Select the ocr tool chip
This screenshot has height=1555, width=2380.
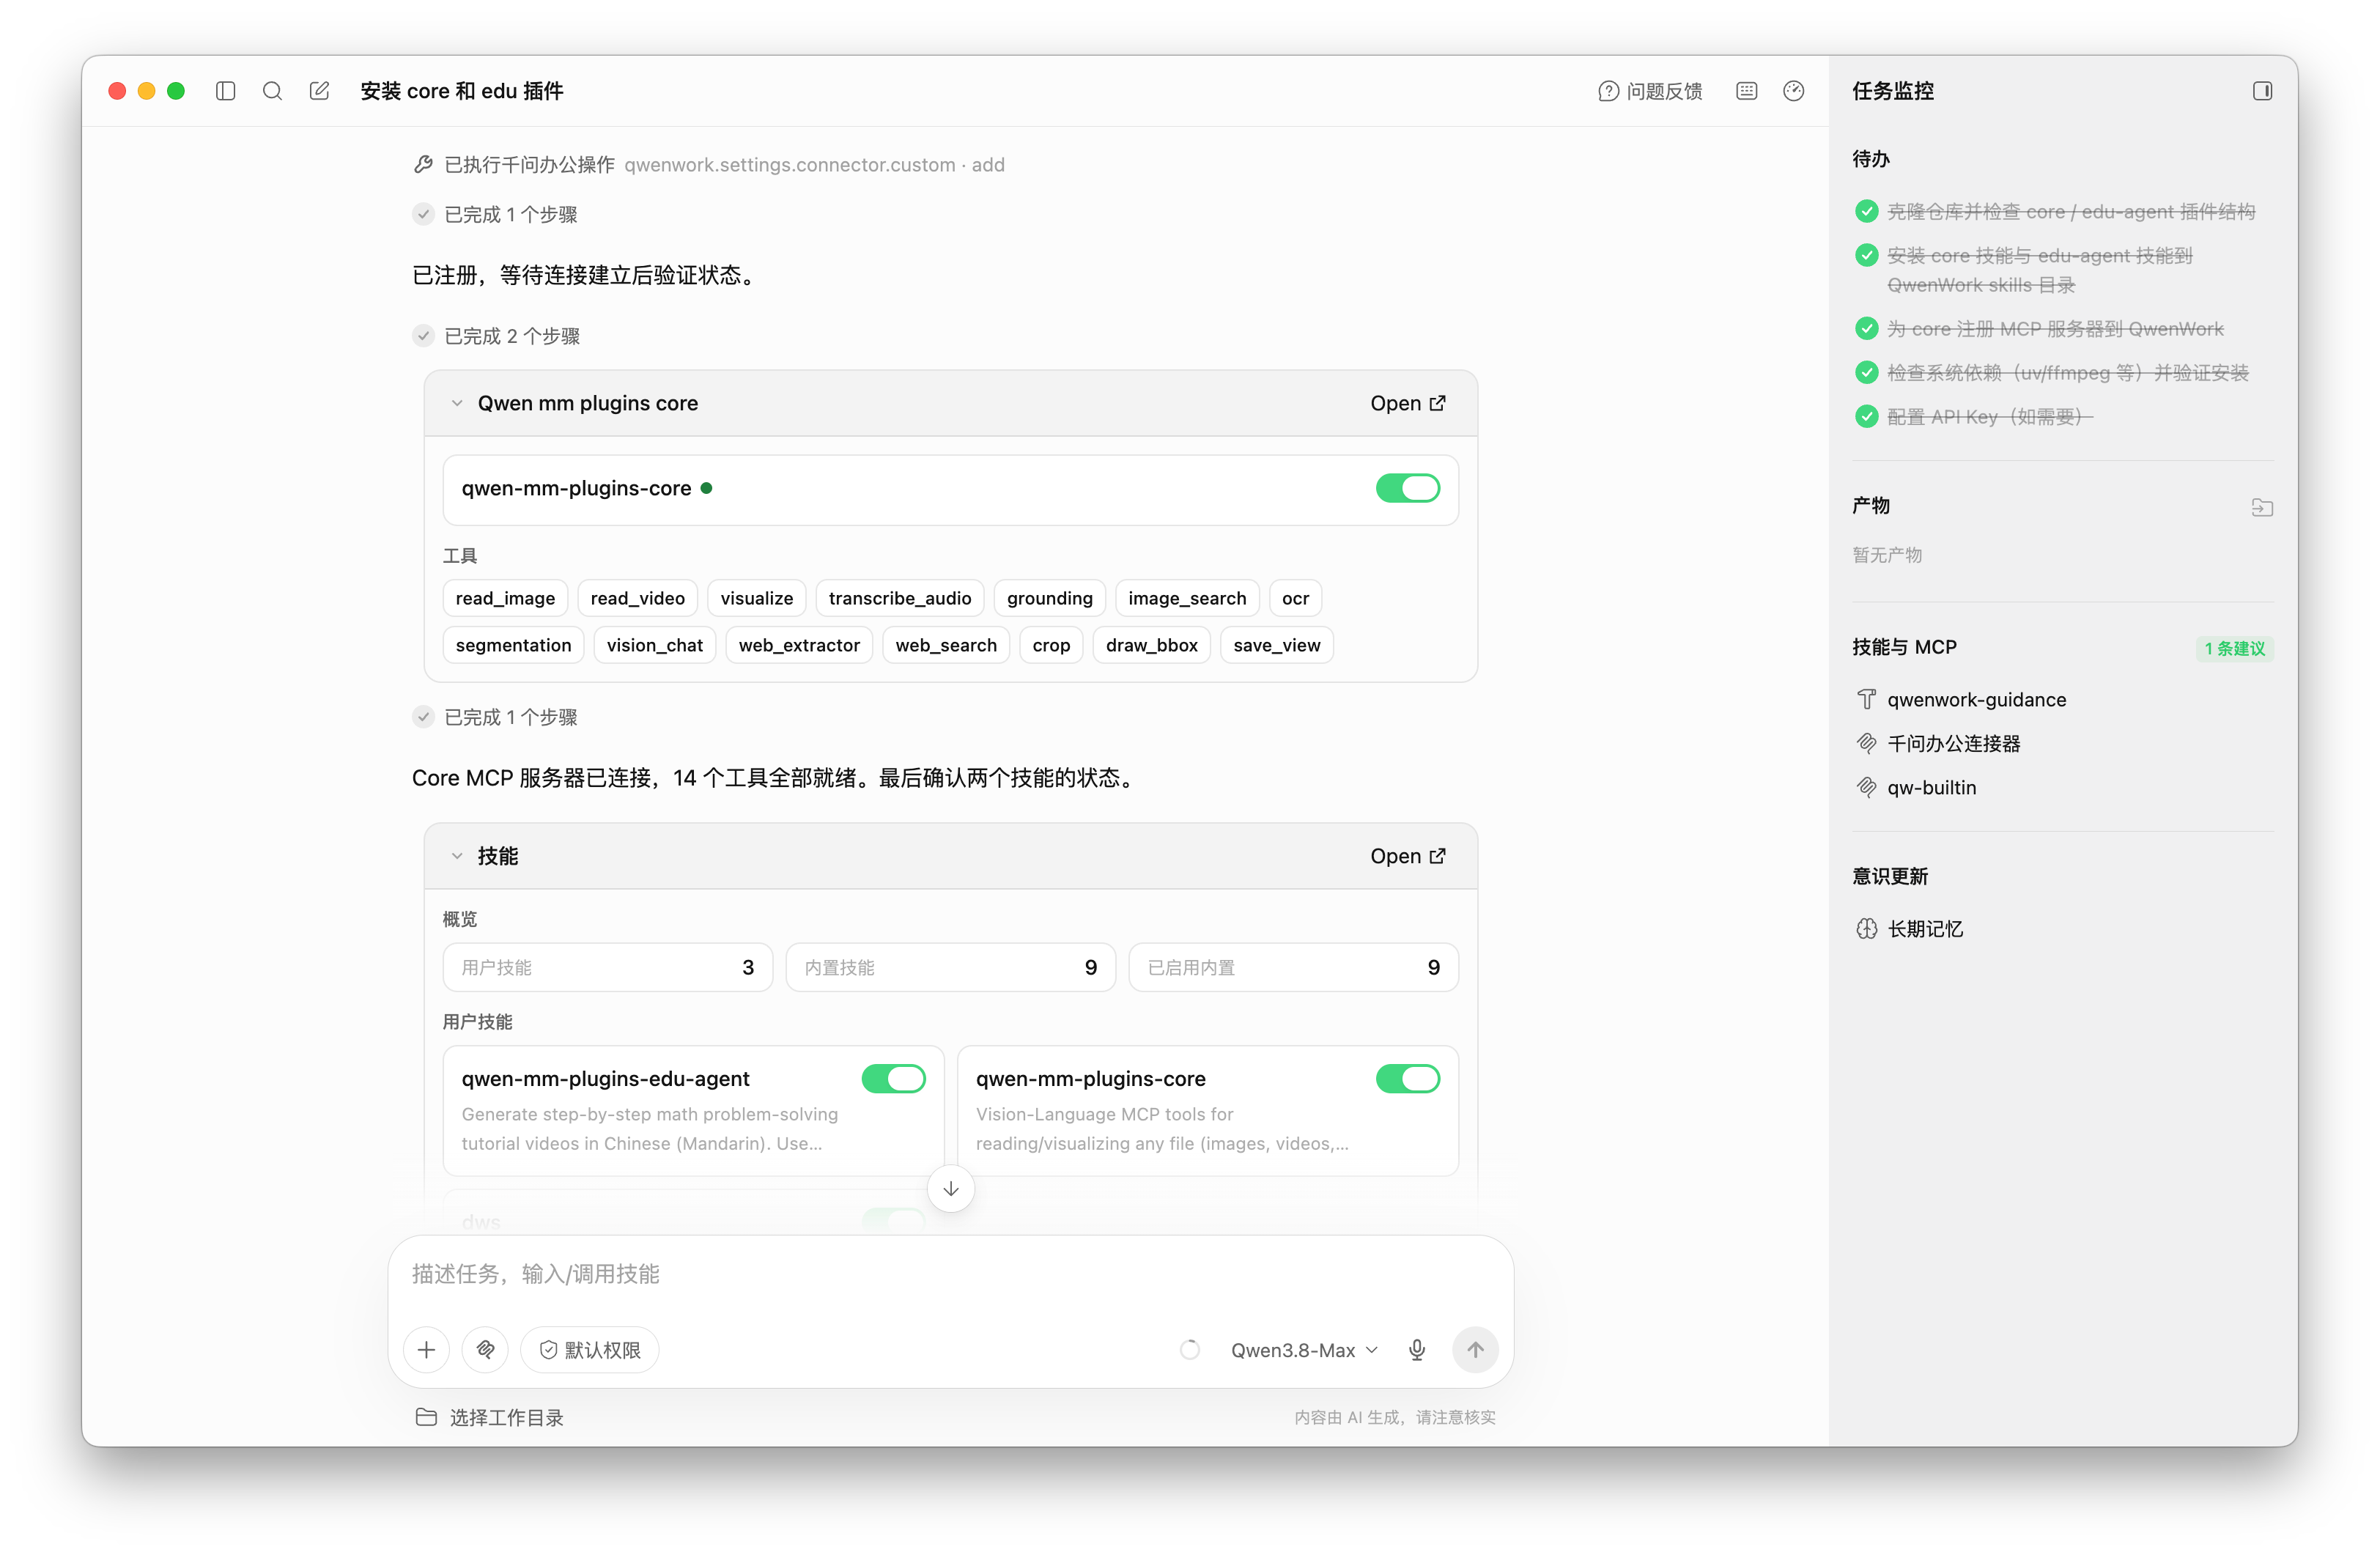click(1295, 598)
